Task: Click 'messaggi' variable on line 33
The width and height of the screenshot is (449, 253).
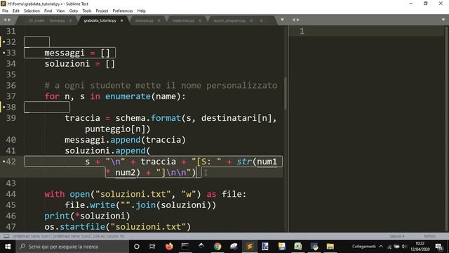Action: [65, 53]
